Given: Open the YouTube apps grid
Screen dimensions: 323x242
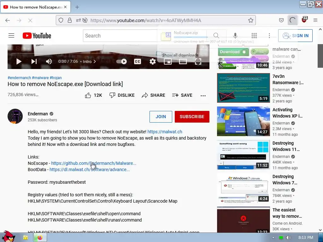Looking at the screenshot, I should click(254, 36).
